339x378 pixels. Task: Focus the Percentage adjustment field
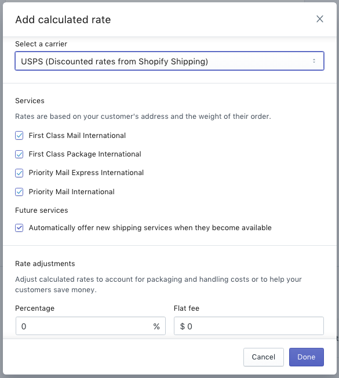pos(90,326)
